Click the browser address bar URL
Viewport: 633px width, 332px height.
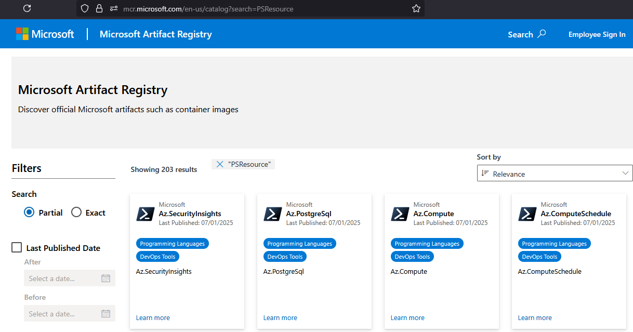coord(208,9)
